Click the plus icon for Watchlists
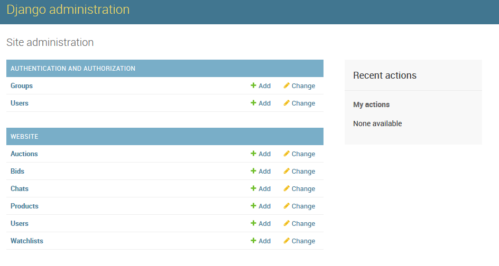Image resolution: width=499 pixels, height=266 pixels. point(253,241)
